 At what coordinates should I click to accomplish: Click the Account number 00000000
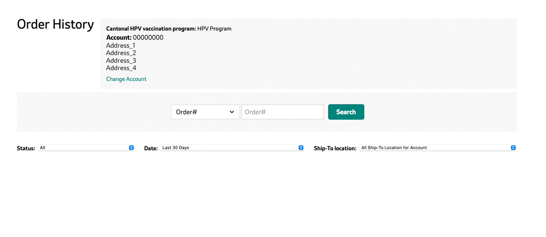pyautogui.click(x=148, y=38)
